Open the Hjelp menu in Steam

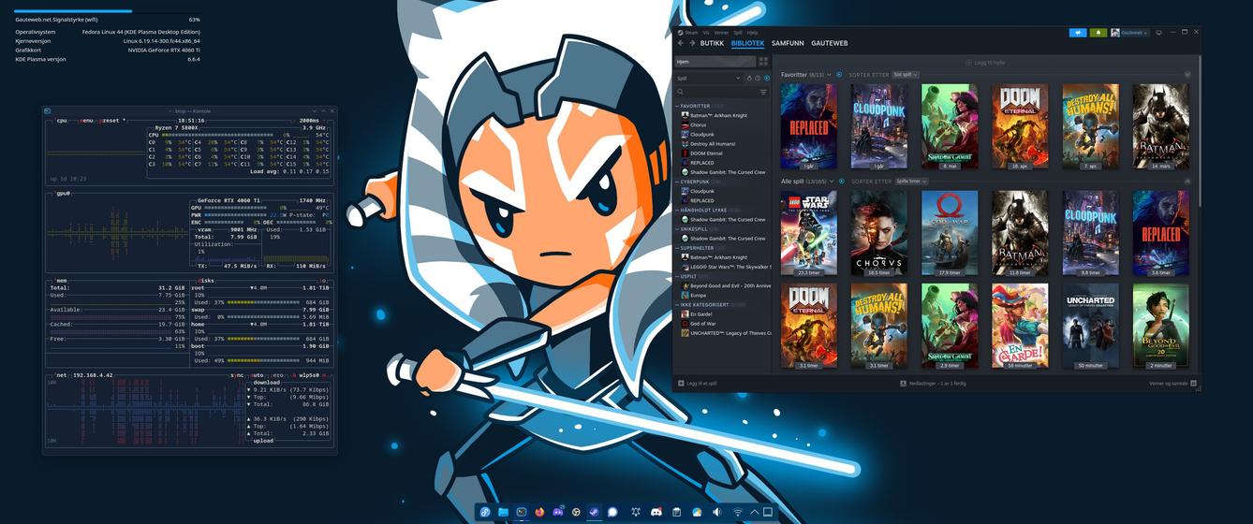coord(752,32)
